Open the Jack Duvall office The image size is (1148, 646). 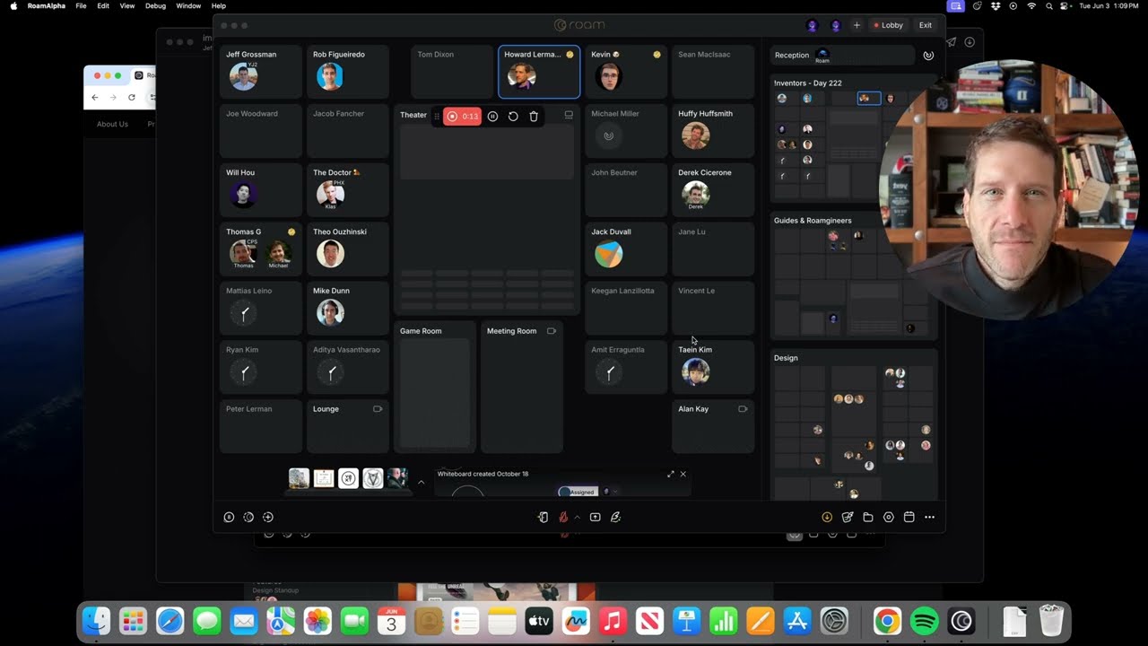[626, 249]
